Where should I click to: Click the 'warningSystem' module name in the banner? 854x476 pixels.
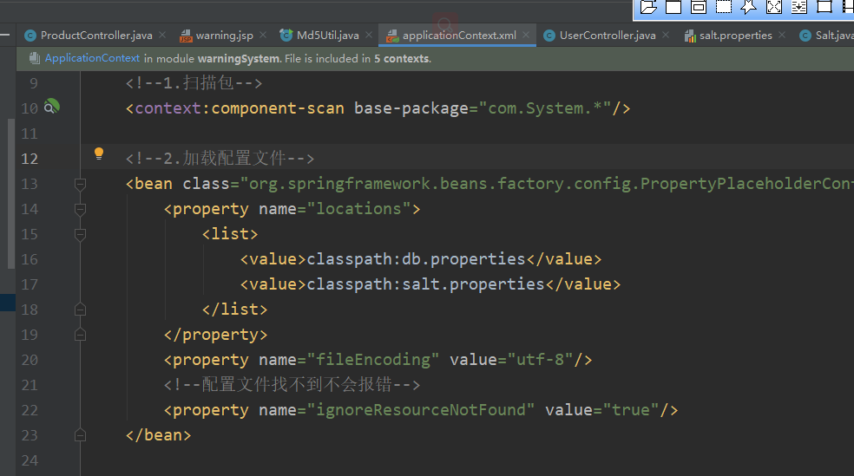pyautogui.click(x=239, y=59)
